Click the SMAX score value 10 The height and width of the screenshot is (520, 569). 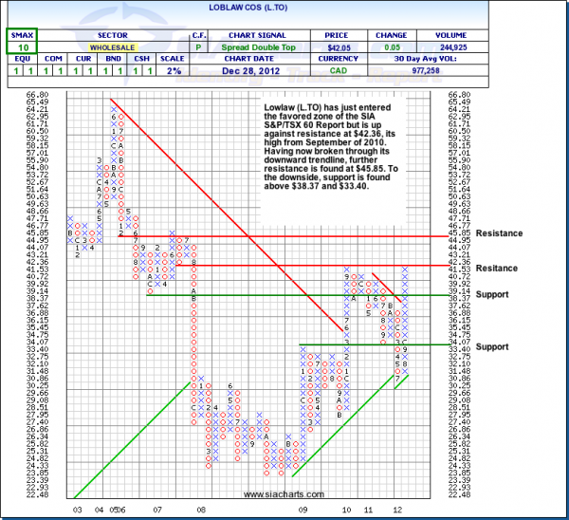coord(20,46)
